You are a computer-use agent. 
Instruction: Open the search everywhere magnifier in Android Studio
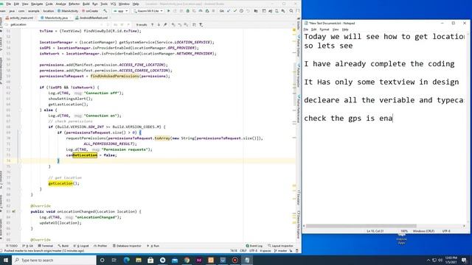tap(291, 11)
